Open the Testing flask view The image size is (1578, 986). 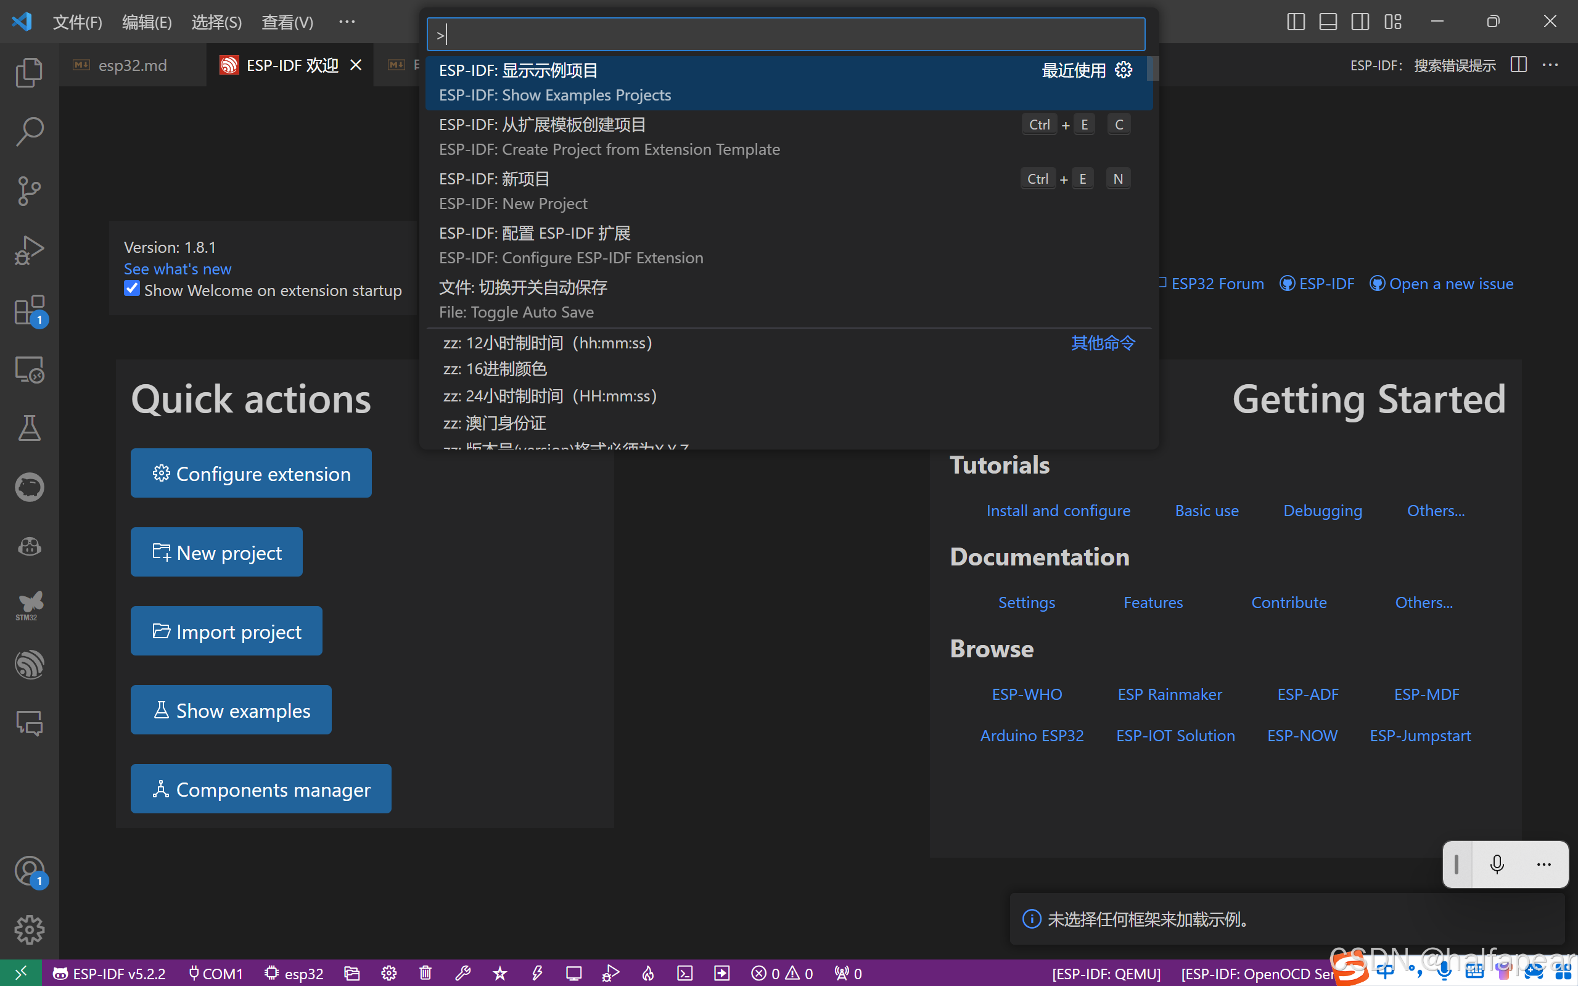tap(29, 428)
